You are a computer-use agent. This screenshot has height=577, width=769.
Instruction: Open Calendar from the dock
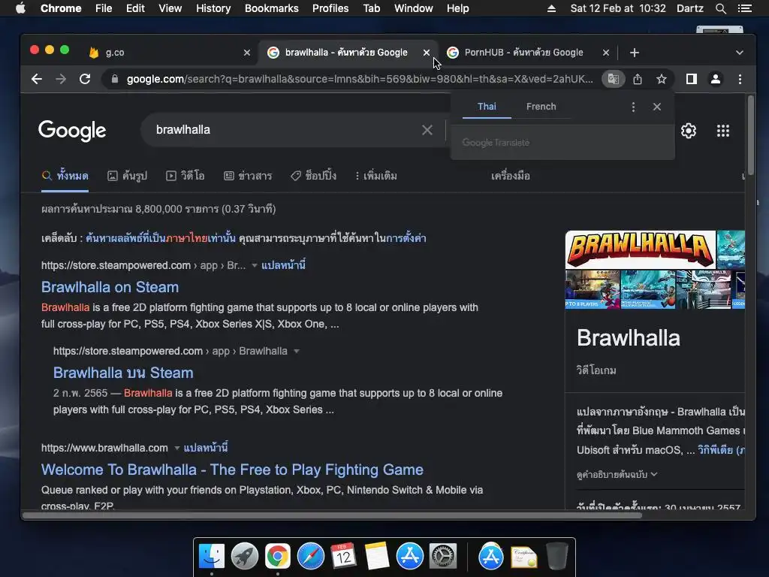coord(343,557)
